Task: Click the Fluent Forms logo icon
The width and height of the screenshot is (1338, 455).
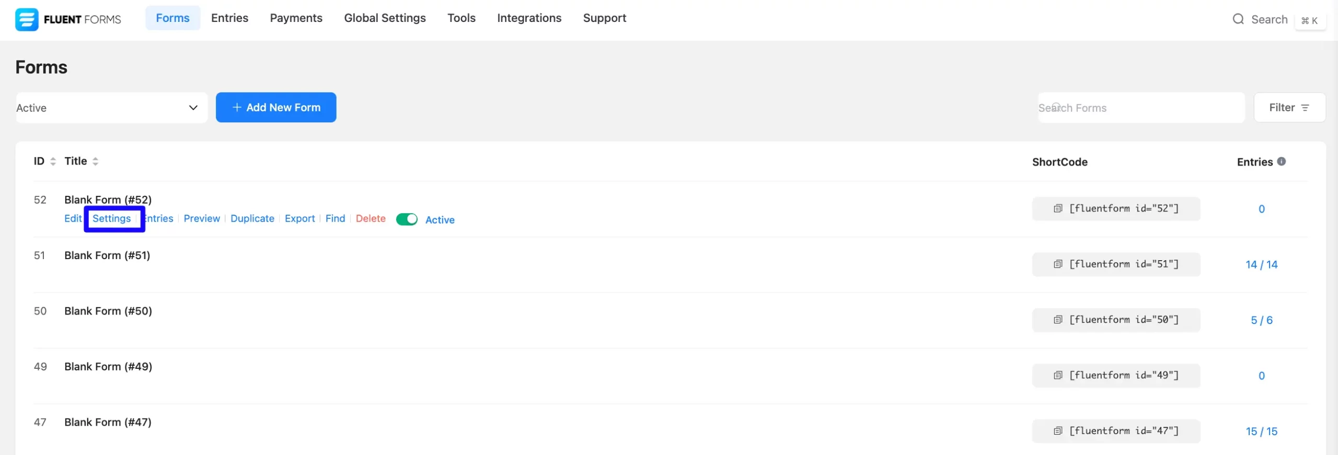Action: pyautogui.click(x=27, y=19)
